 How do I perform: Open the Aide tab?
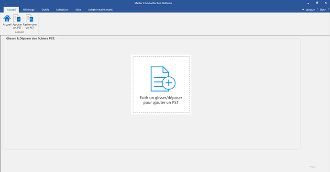[78, 10]
